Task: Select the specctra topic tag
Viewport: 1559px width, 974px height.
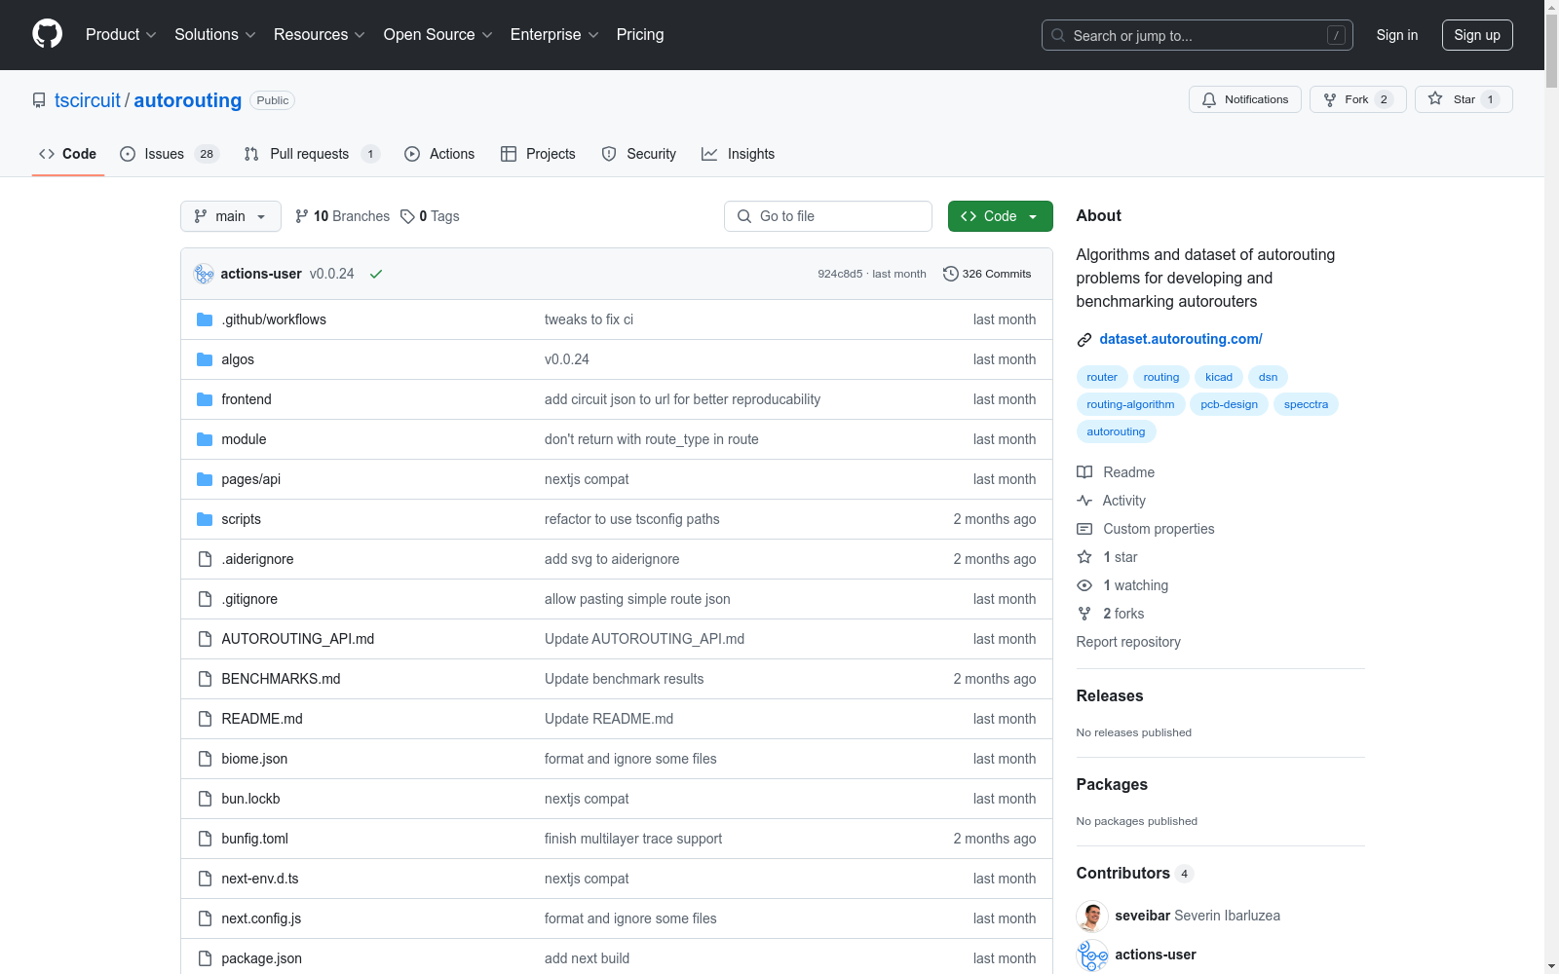Action: (1306, 404)
